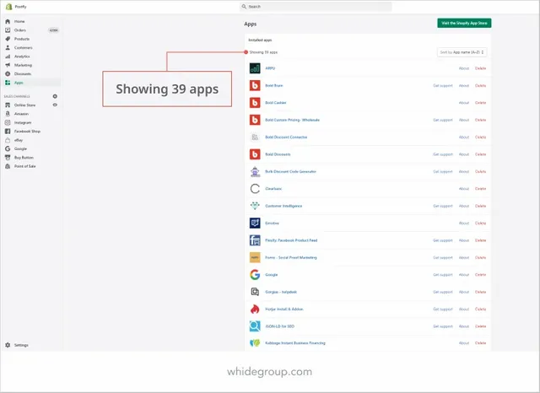Click the Bold Discount Connector icon
Image resolution: width=540 pixels, height=393 pixels.
[255, 137]
